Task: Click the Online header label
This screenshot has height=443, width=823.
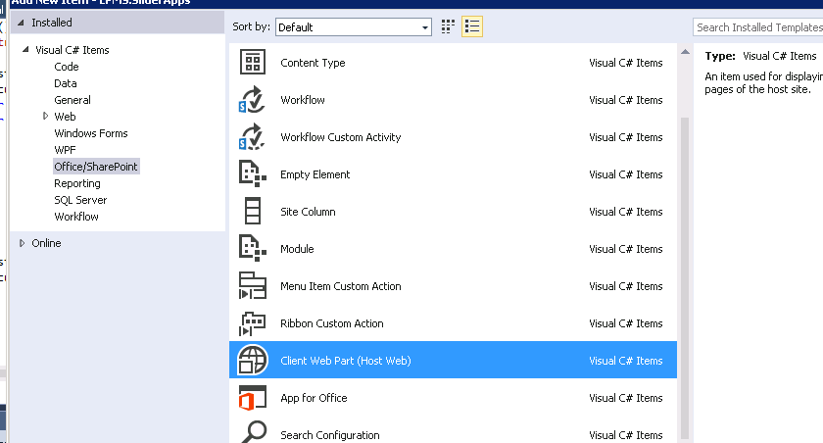Action: click(x=46, y=243)
